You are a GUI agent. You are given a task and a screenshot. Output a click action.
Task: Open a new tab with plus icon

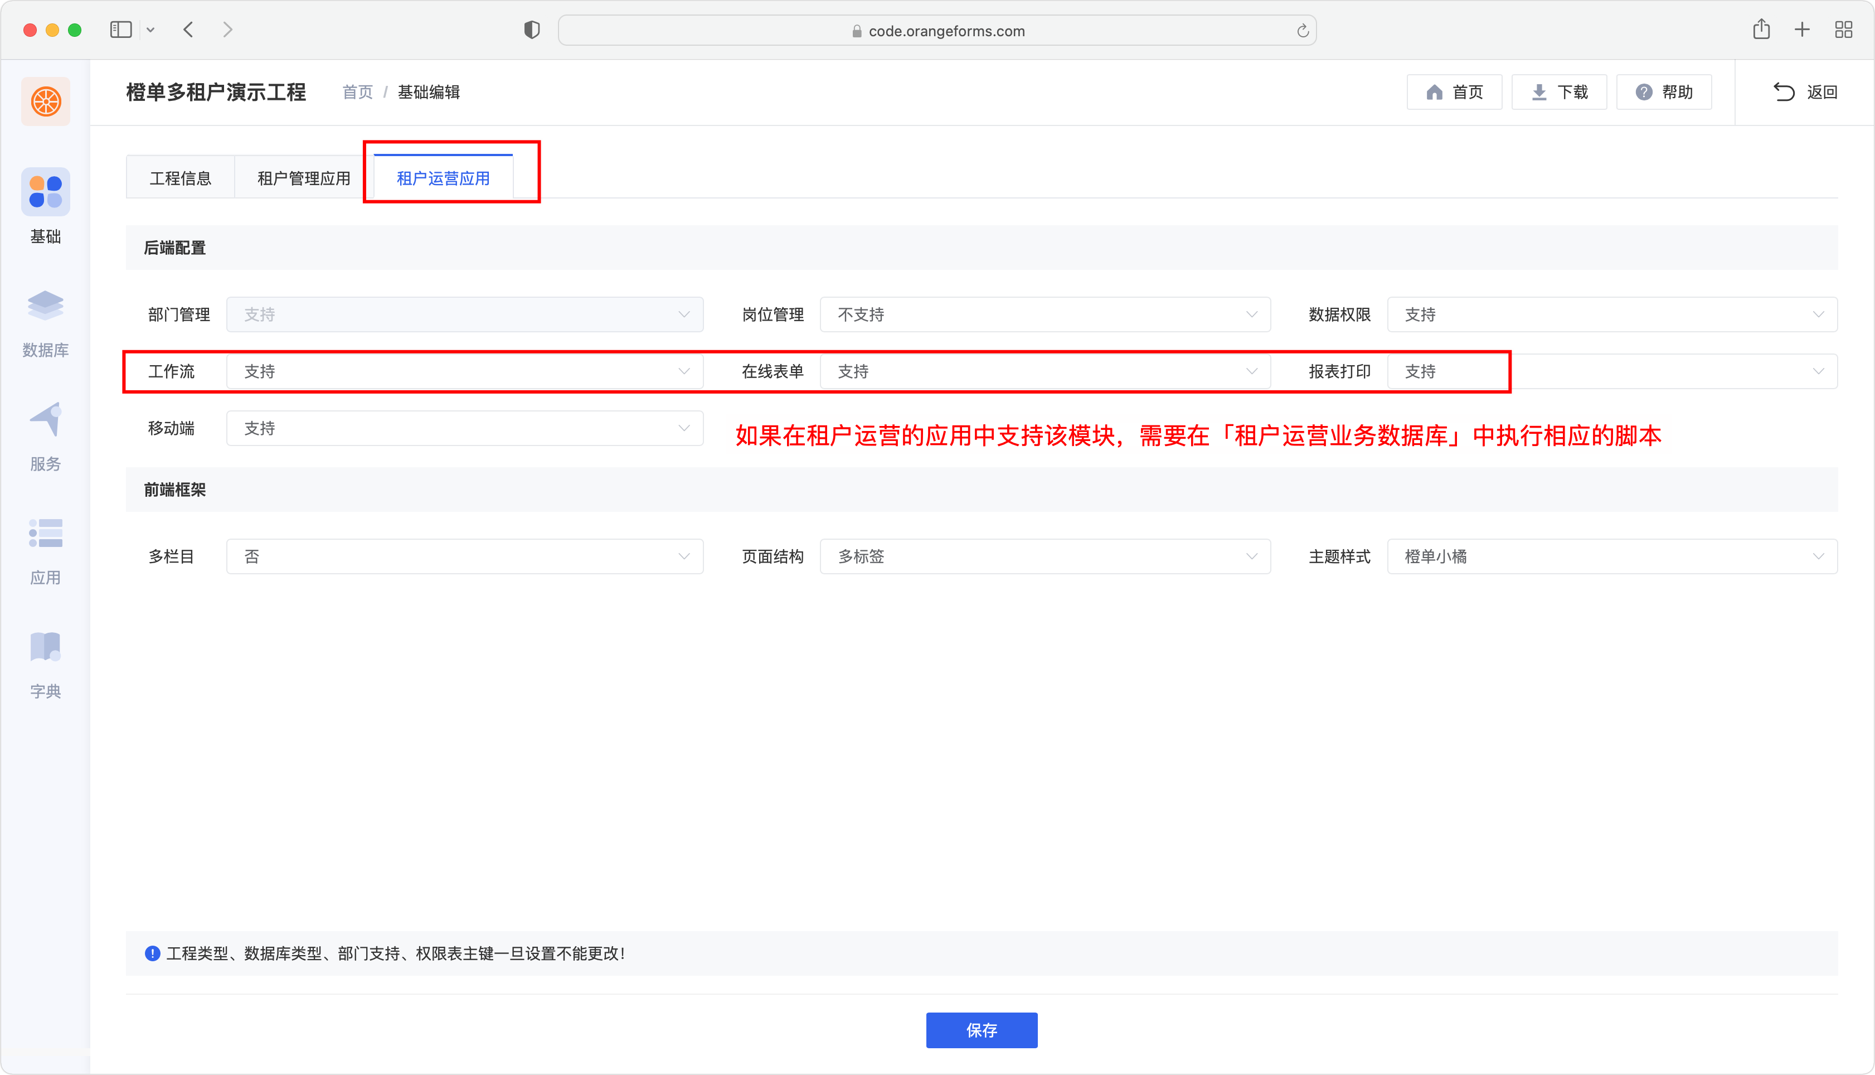pyautogui.click(x=1802, y=30)
